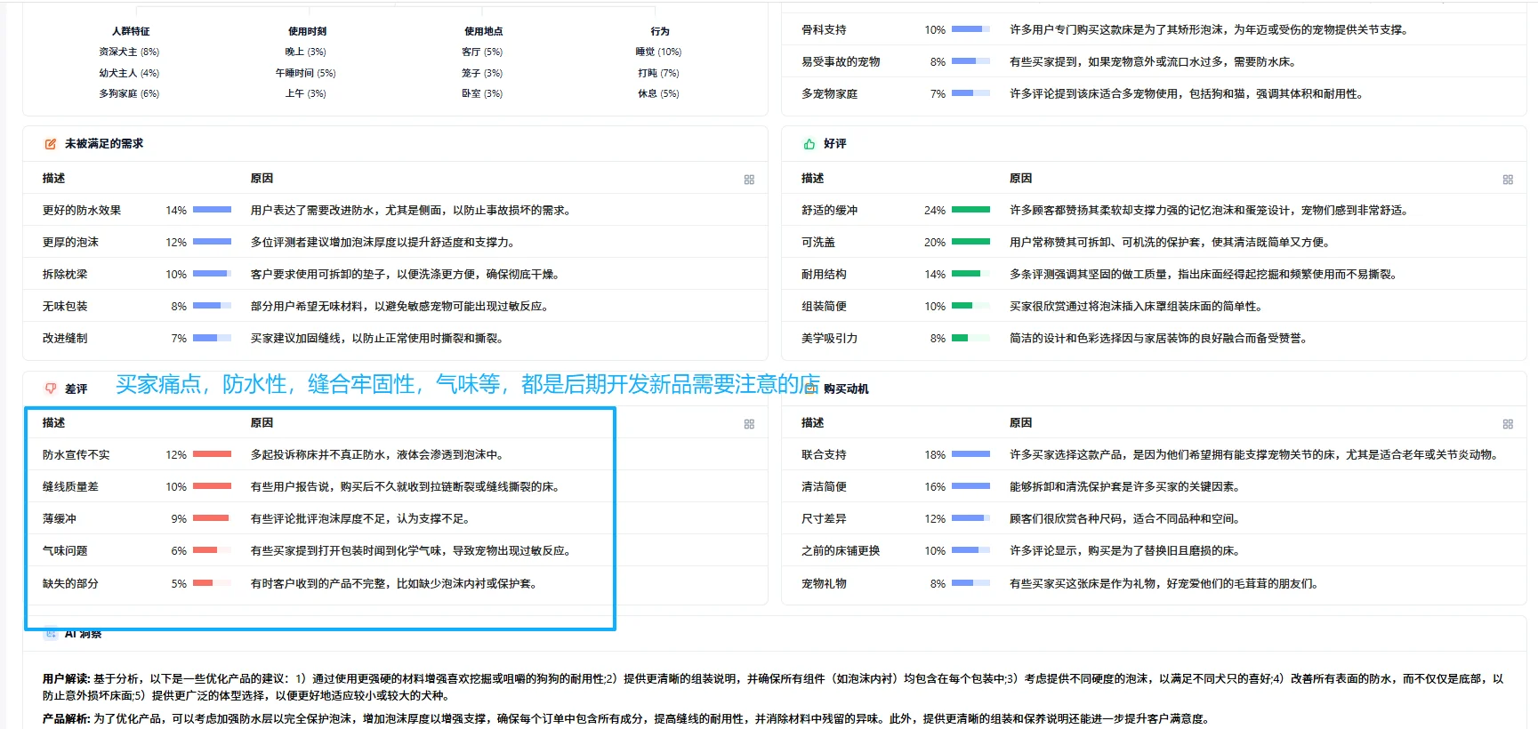Select the 行为 column heading
The width and height of the screenshot is (1538, 729).
coord(660,31)
